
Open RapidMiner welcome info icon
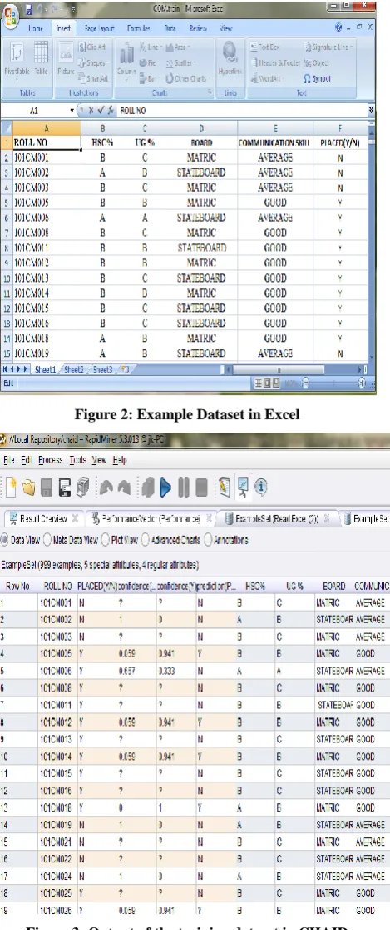coord(261,487)
